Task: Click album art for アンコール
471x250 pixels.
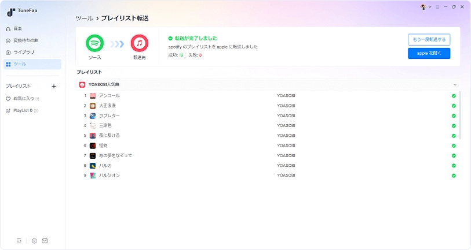Action: pyautogui.click(x=93, y=96)
